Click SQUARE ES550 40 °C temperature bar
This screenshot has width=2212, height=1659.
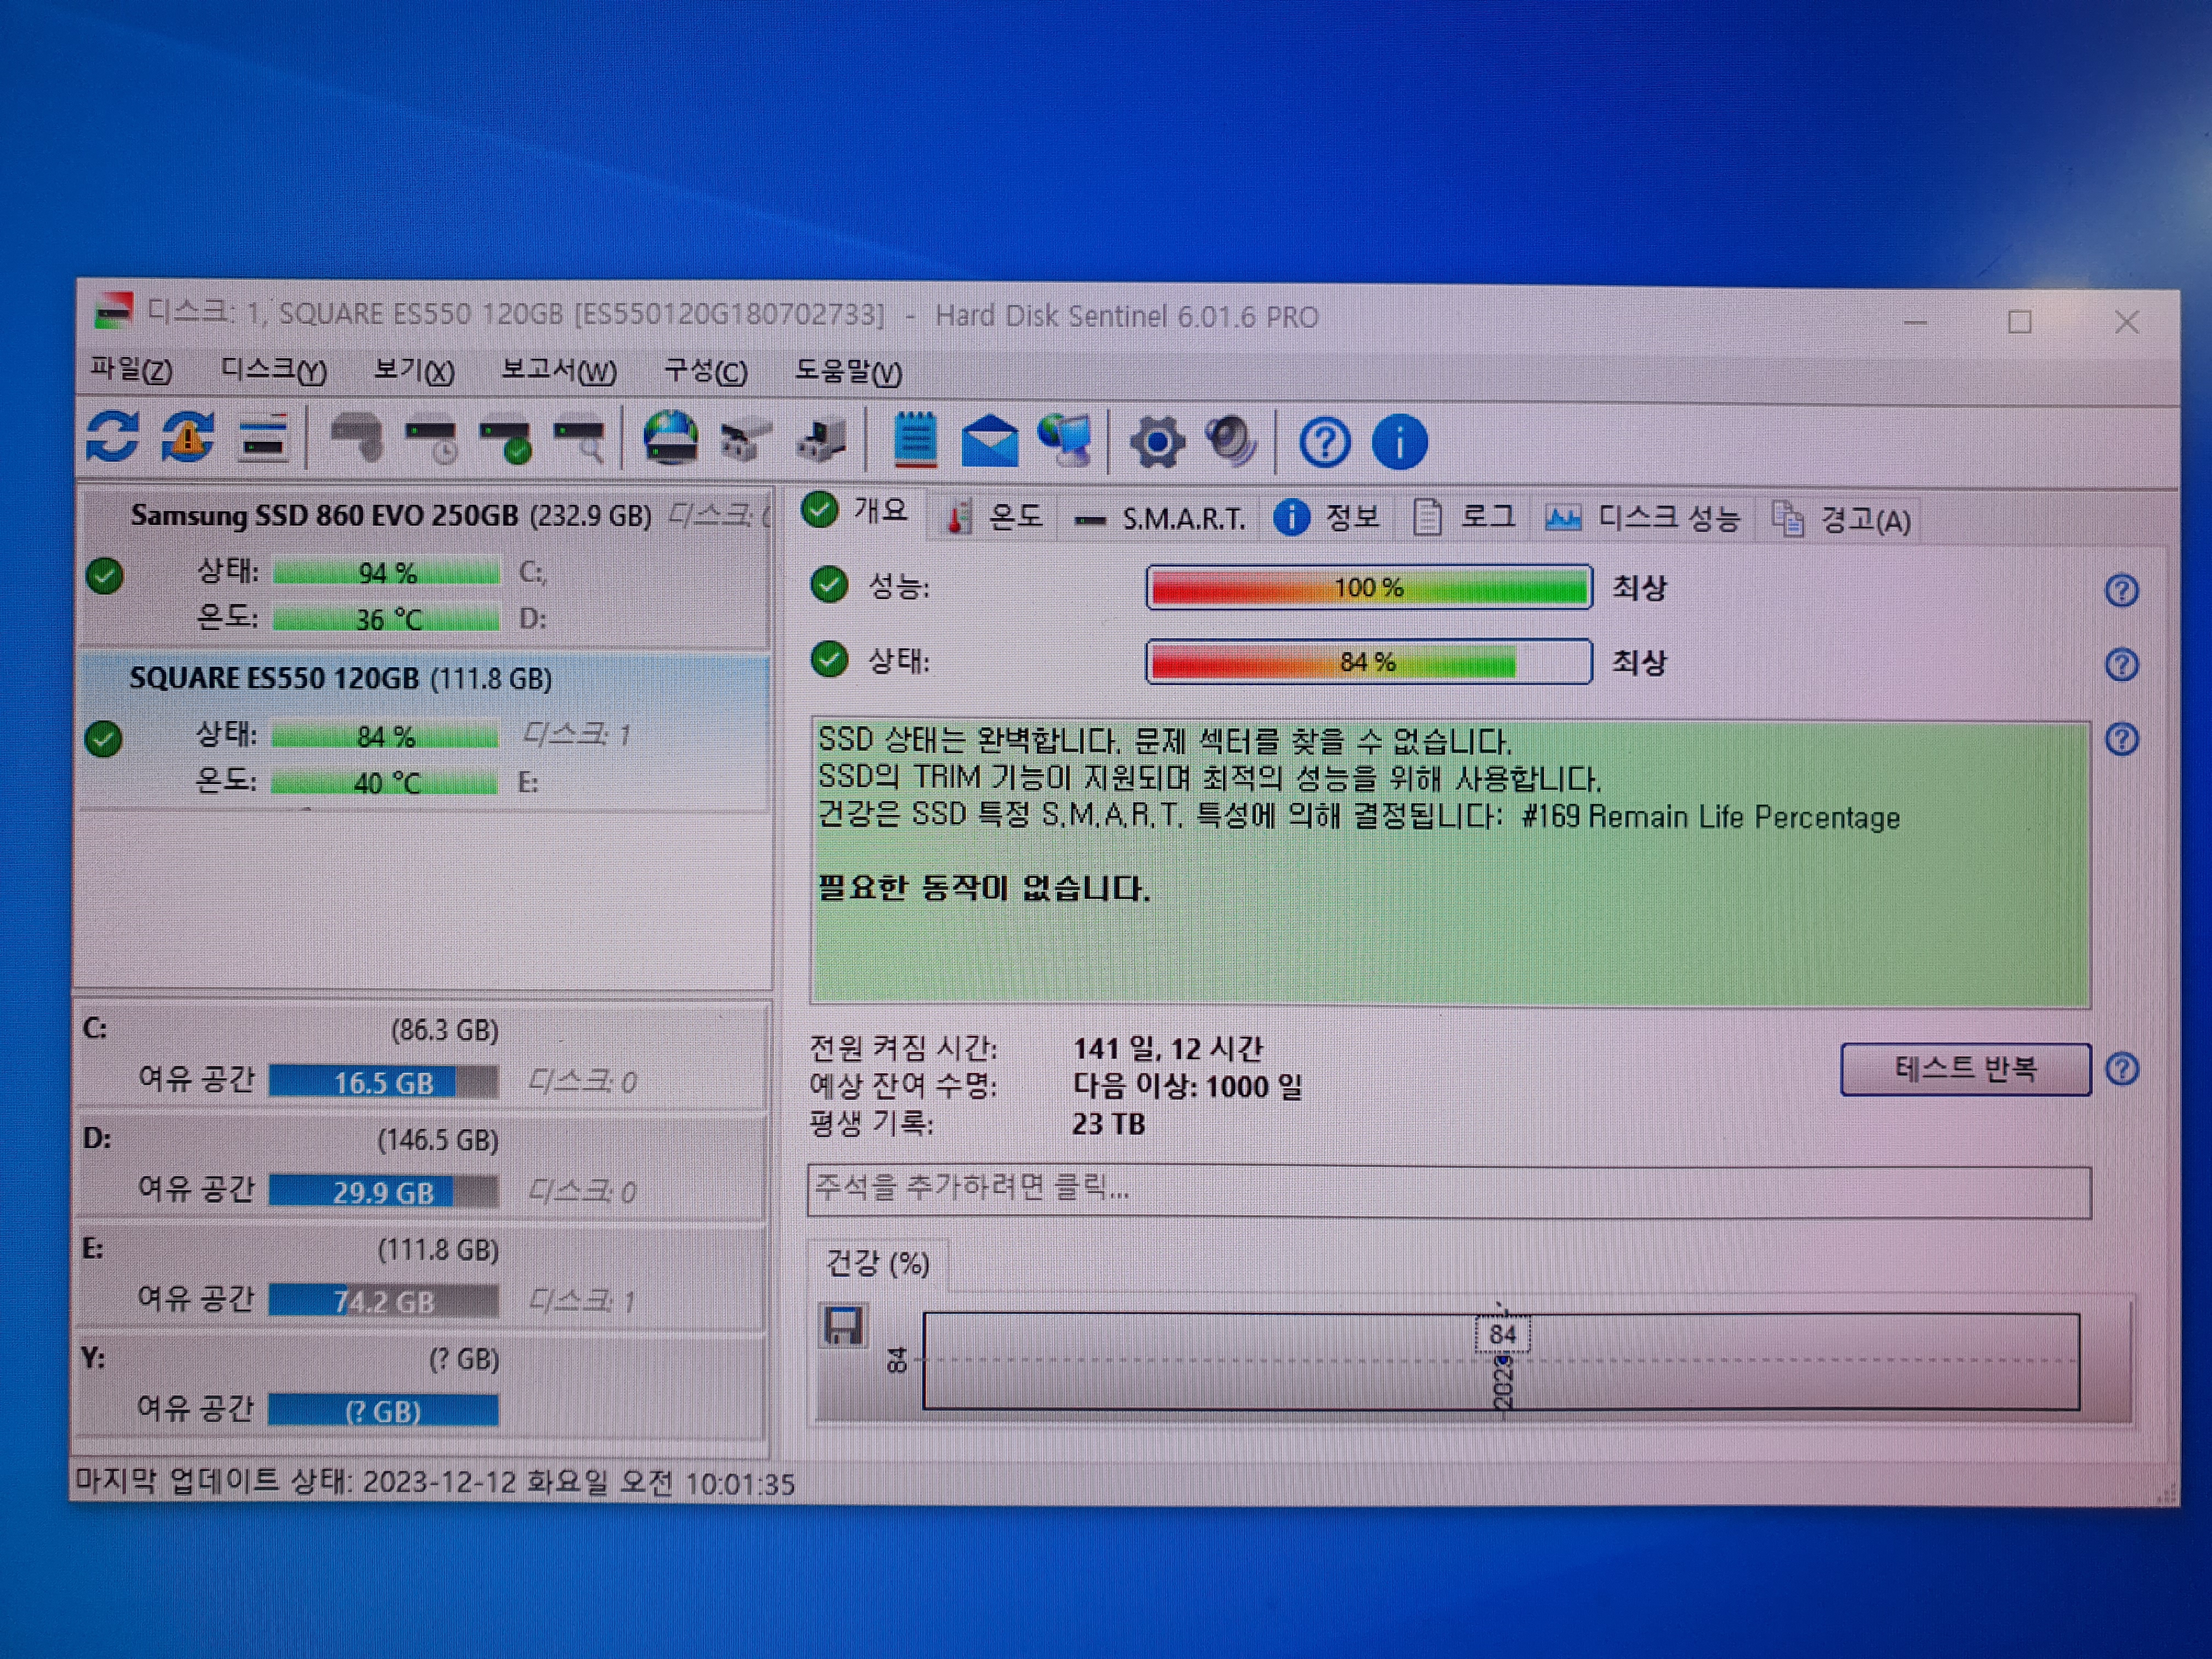pos(384,782)
